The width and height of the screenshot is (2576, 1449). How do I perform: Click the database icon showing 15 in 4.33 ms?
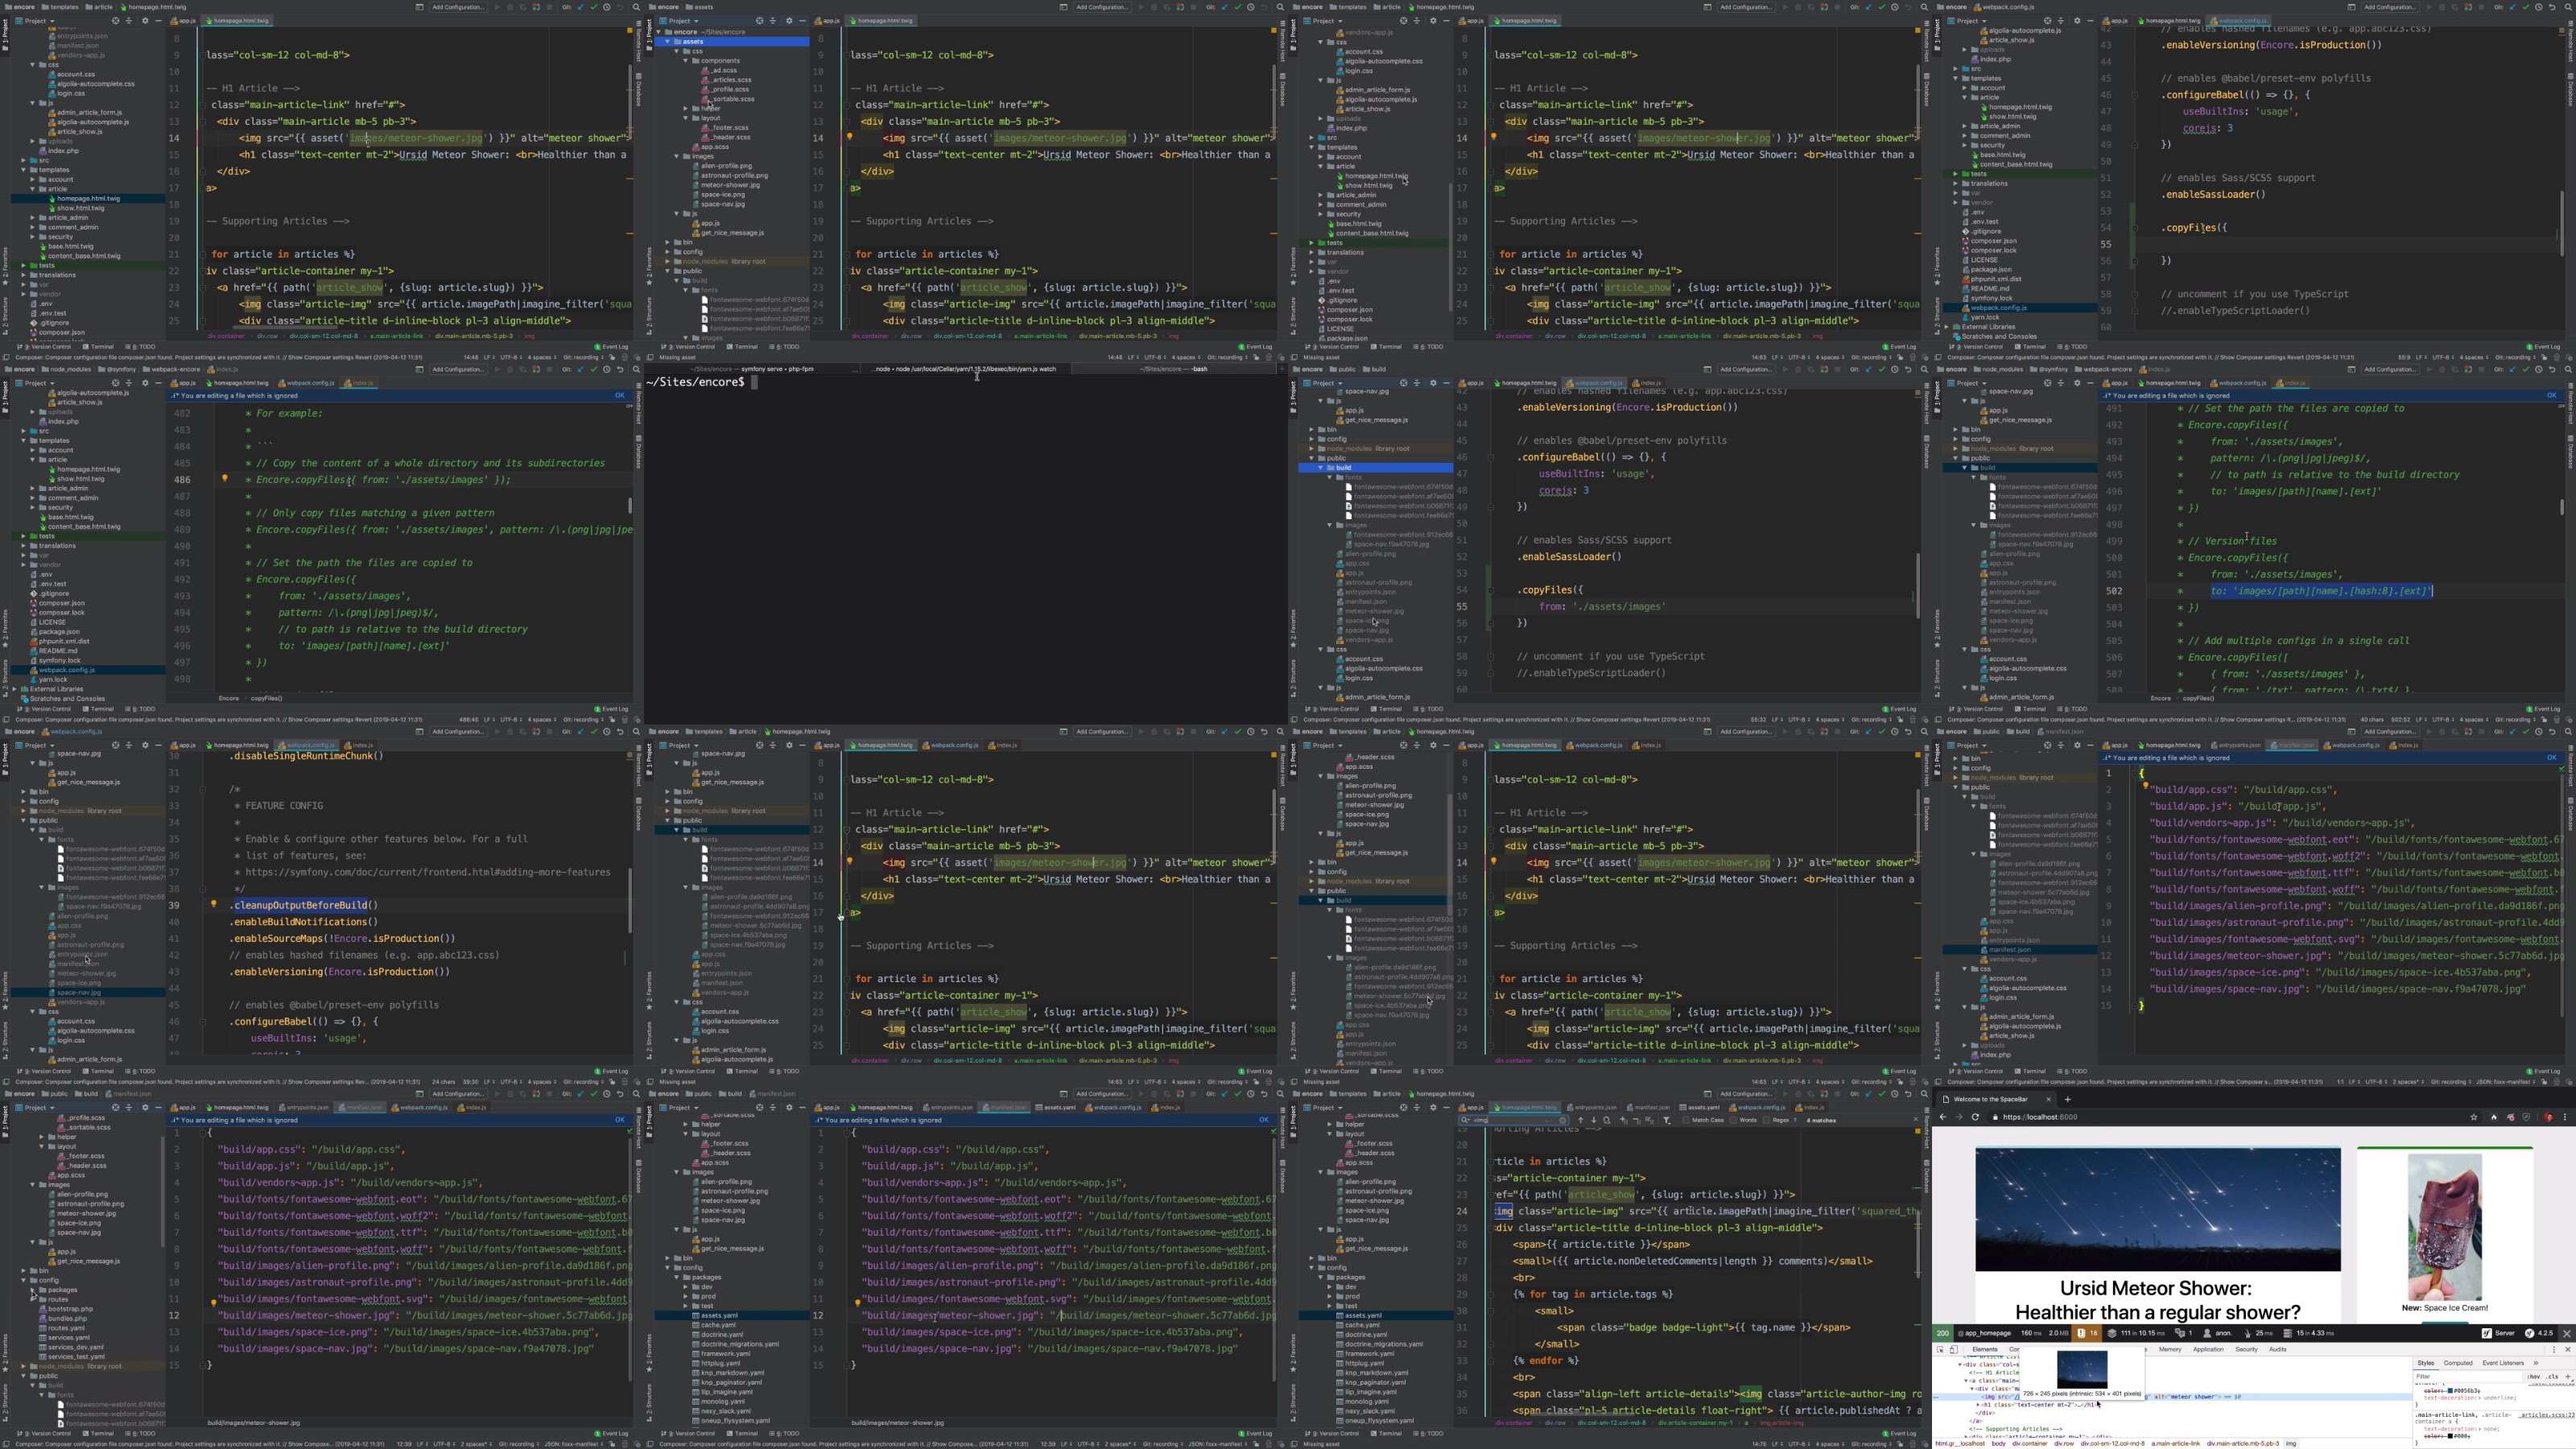coord(2287,1333)
